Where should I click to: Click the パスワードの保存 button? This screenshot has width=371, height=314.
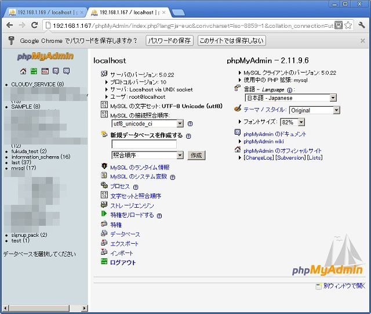(x=169, y=41)
